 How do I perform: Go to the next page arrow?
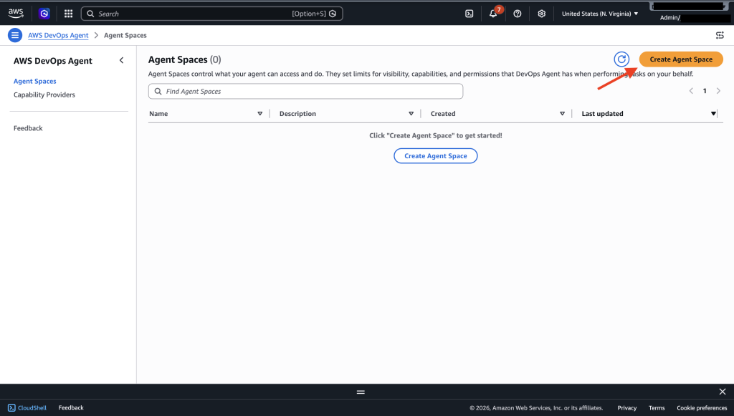(x=718, y=91)
